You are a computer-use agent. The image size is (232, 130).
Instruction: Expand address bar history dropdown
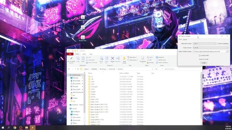coord(153,69)
